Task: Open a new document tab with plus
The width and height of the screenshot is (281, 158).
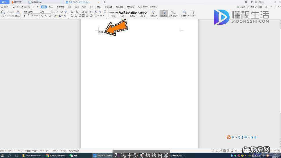Action: pyautogui.click(x=105, y=2)
